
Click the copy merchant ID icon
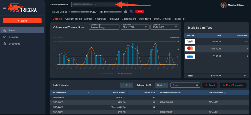click(125, 12)
